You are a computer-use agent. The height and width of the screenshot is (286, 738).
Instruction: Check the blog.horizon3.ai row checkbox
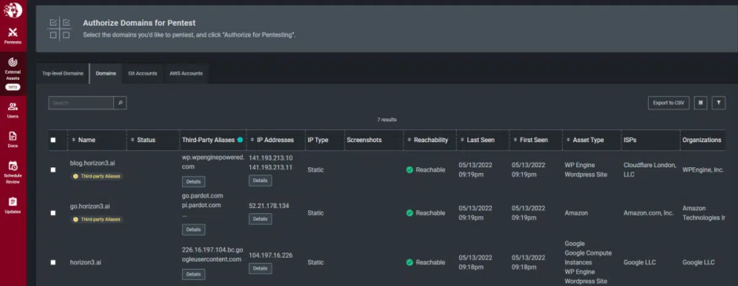tap(53, 170)
